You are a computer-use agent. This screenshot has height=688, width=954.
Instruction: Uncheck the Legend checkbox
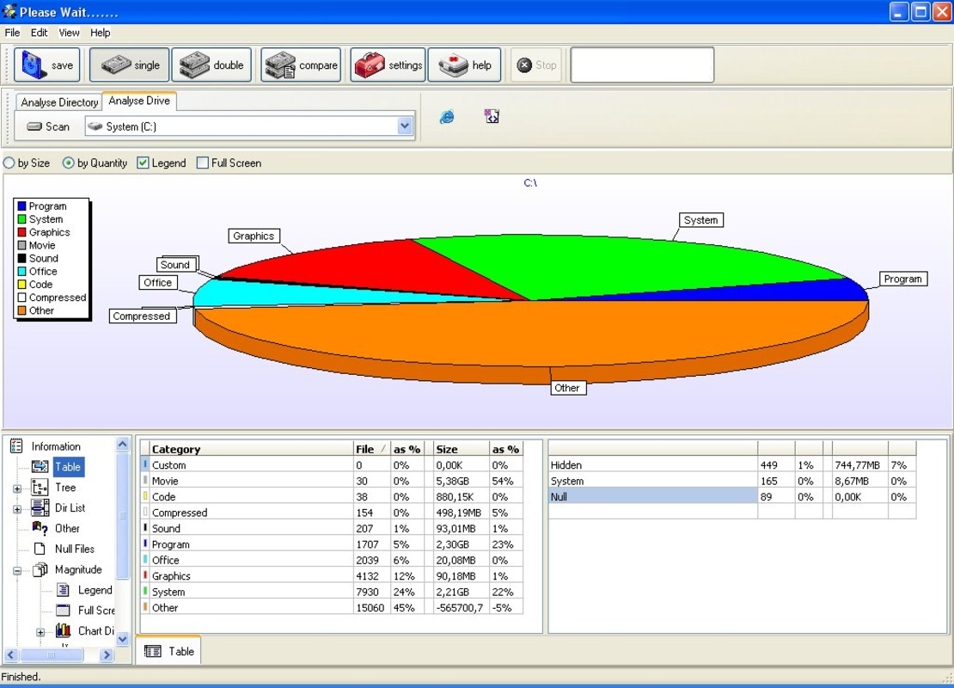[x=143, y=163]
